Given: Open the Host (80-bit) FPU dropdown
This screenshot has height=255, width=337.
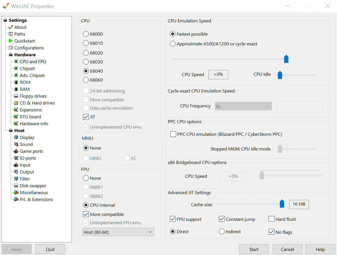Looking at the screenshot, I should tap(118, 232).
